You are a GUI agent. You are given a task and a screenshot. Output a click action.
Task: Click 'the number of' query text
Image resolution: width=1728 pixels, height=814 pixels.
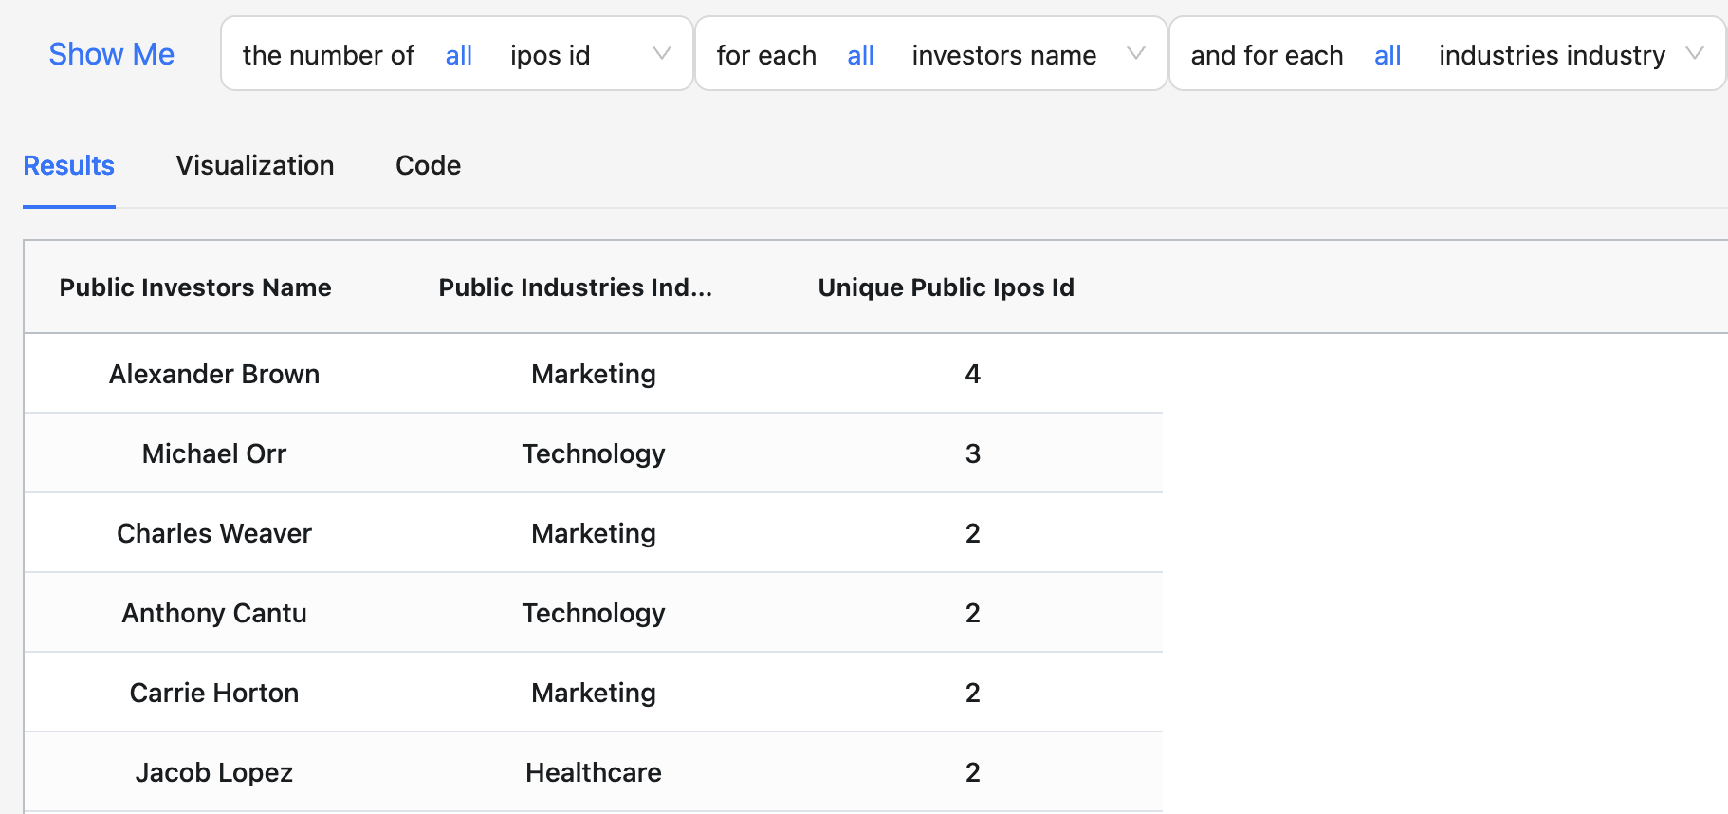pyautogui.click(x=328, y=56)
